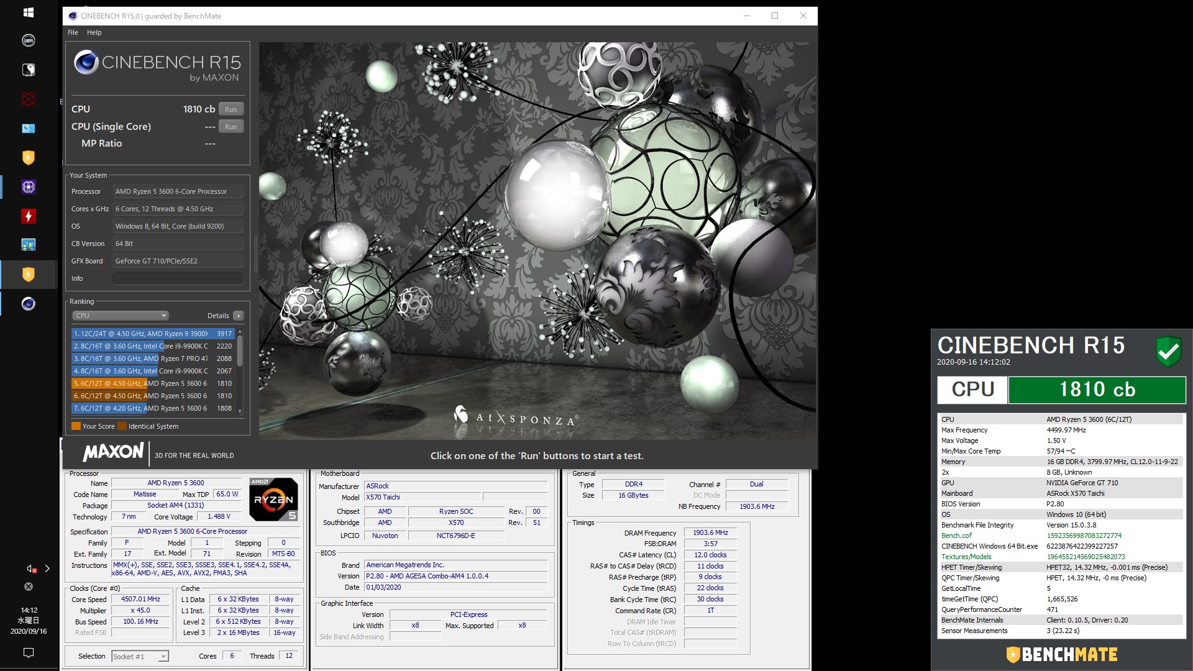Open the UEFI tool in taskbar

[29, 40]
